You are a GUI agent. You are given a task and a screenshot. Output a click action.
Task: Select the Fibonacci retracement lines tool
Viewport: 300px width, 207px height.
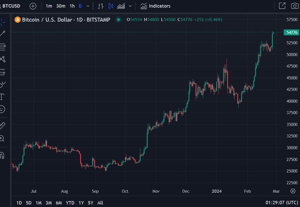(x=2, y=47)
